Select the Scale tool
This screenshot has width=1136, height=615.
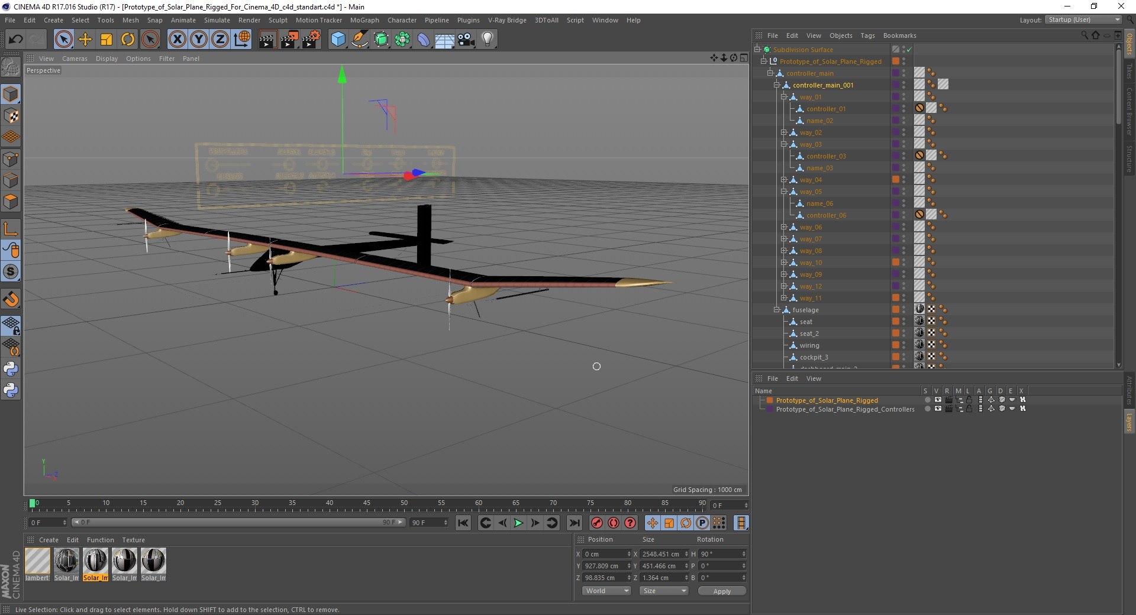click(x=106, y=40)
